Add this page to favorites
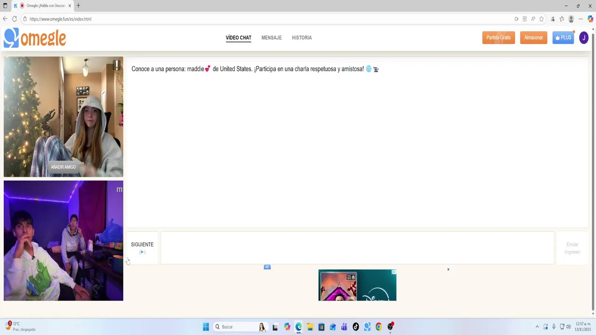This screenshot has height=335, width=596. [542, 19]
